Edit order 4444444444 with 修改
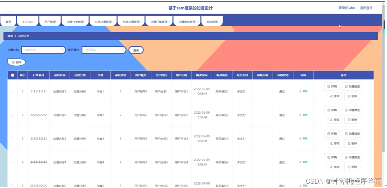This screenshot has height=188, width=387. pos(335,167)
